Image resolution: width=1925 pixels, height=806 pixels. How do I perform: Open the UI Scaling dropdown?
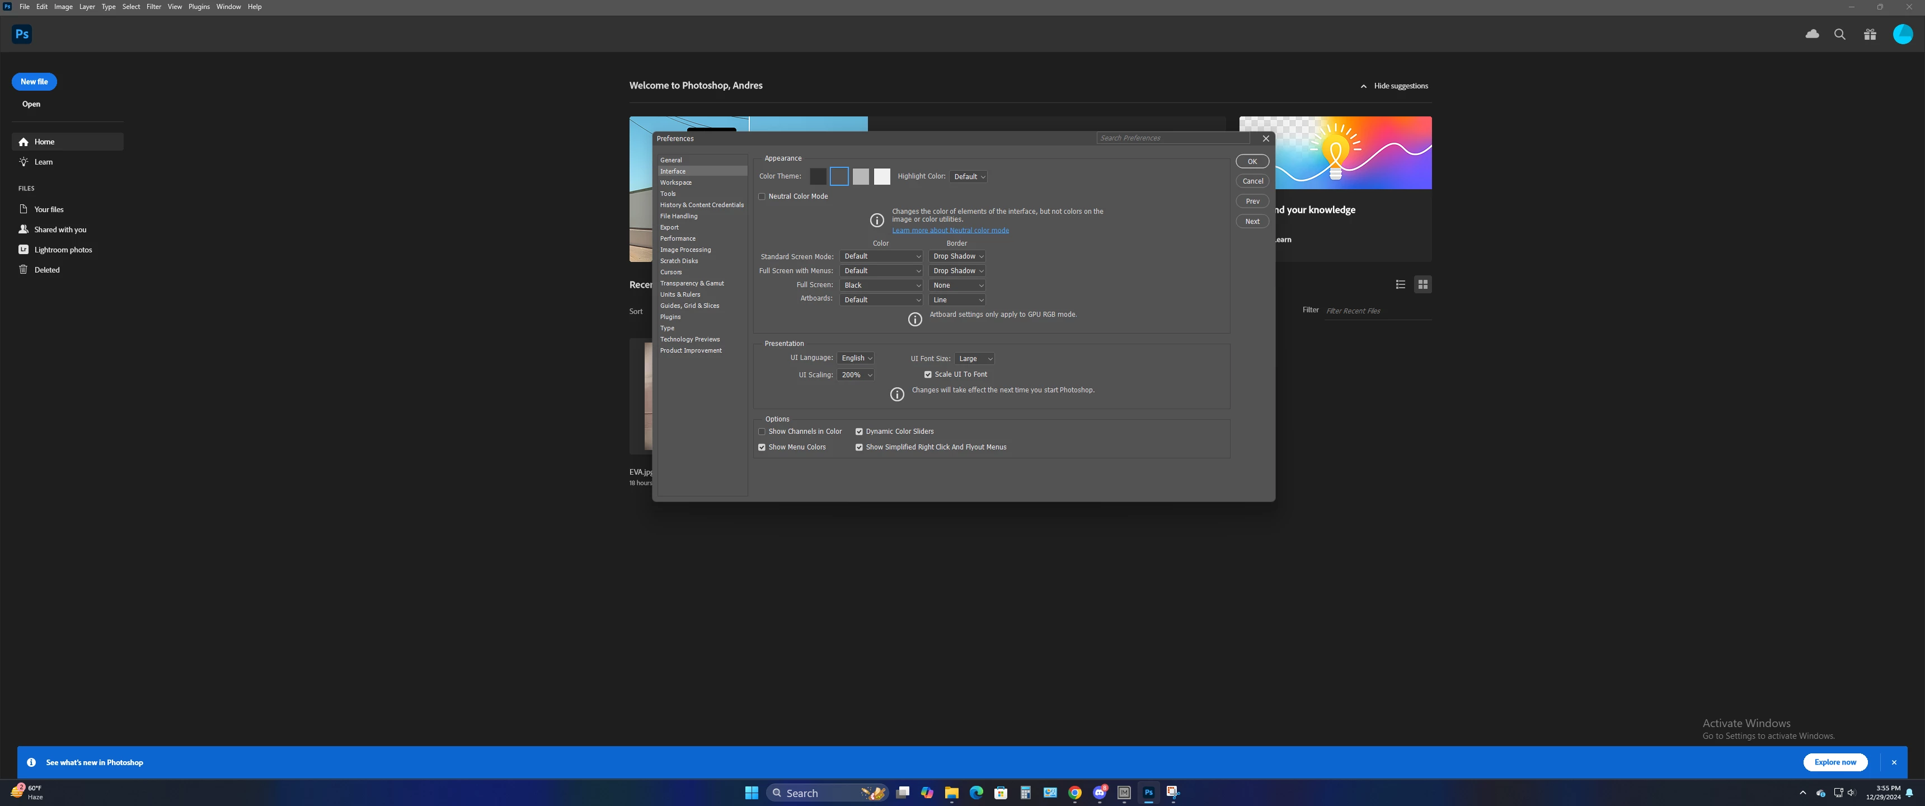pyautogui.click(x=856, y=376)
